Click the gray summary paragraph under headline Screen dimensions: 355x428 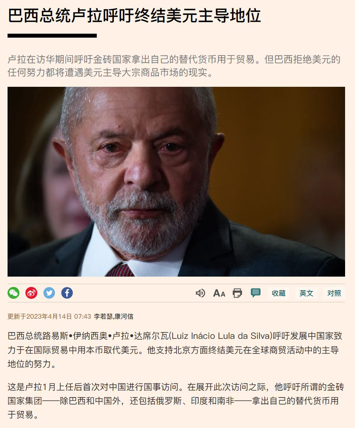[174, 66]
